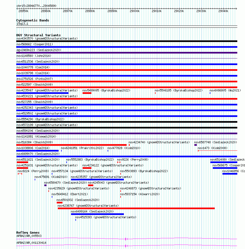Click the 28970k ruler position mark
This screenshot has height=249, width=245.
point(68,11)
